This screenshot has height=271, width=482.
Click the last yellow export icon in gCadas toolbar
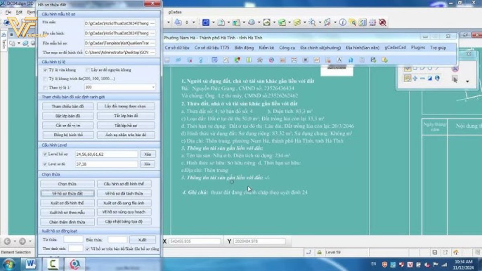coord(385,60)
